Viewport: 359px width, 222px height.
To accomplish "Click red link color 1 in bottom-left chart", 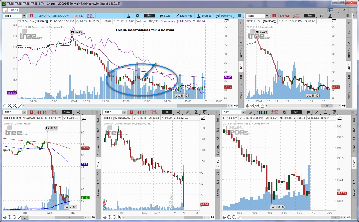I will [31, 112].
